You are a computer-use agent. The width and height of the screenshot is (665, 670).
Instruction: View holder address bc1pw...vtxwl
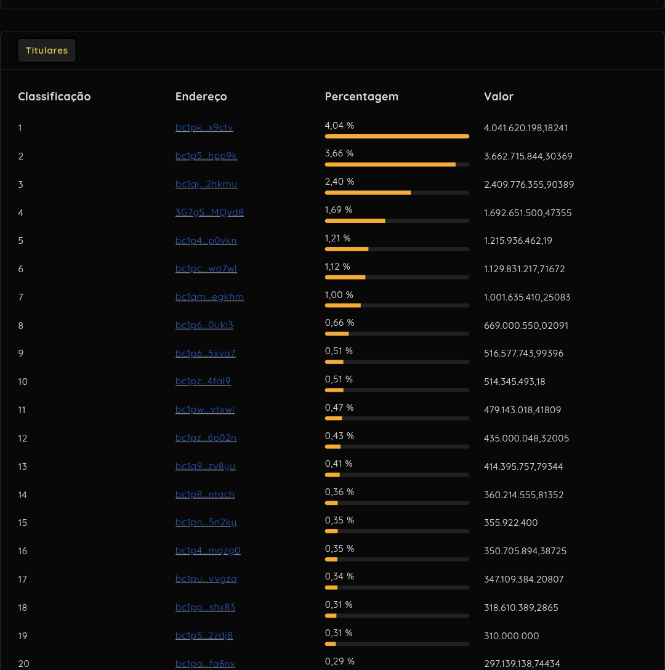coord(204,410)
